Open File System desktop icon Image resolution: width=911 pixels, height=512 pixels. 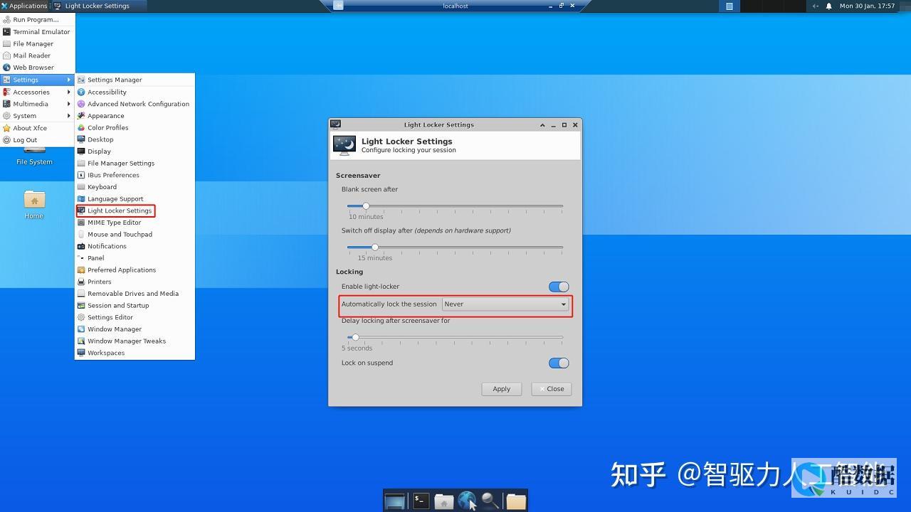point(34,155)
